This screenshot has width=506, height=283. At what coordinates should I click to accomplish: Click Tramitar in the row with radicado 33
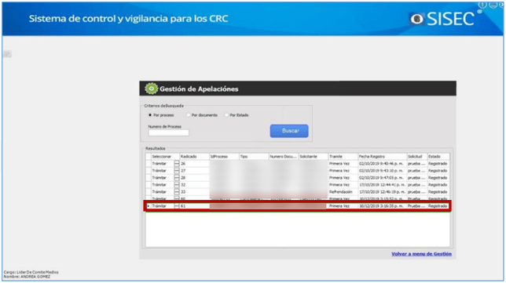[159, 192]
